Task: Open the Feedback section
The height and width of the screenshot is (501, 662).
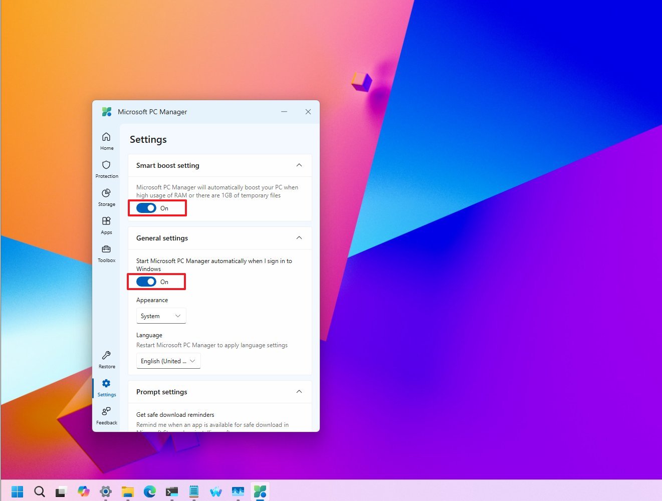Action: [106, 415]
